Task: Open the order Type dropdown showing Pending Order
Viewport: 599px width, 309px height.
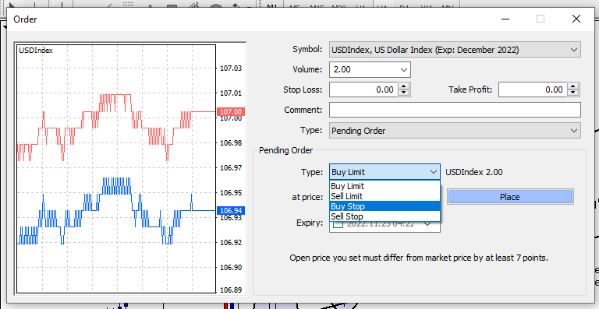Action: (455, 130)
